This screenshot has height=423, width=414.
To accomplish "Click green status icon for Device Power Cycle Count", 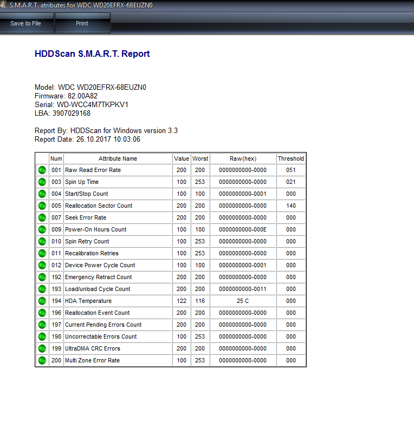I will click(x=42, y=265).
